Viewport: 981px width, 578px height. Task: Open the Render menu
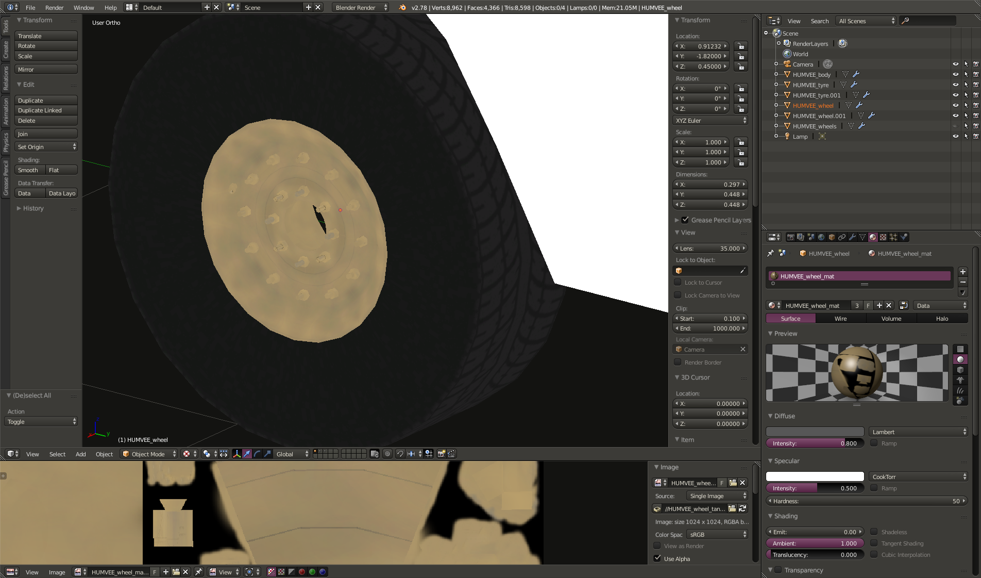coord(54,7)
